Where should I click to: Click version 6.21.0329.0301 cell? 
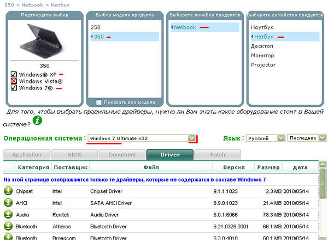[231, 227]
